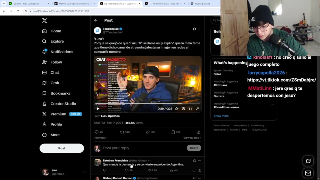Click the browser address bar URL

pyautogui.click(x=59, y=11)
